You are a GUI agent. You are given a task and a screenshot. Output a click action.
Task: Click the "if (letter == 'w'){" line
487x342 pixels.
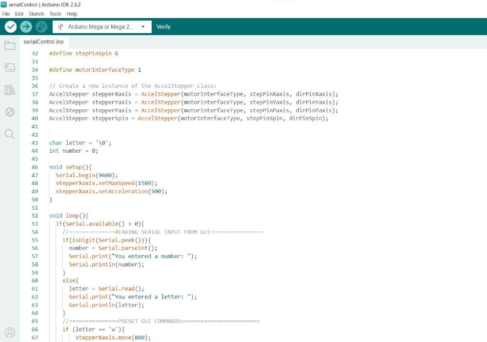click(x=94, y=330)
